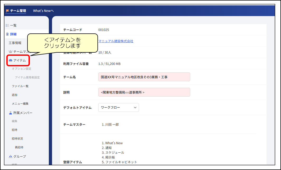Viewport: 281px width, 170px height.
Task: Click the 利用ファイル容量 field label
Action: click(x=76, y=64)
